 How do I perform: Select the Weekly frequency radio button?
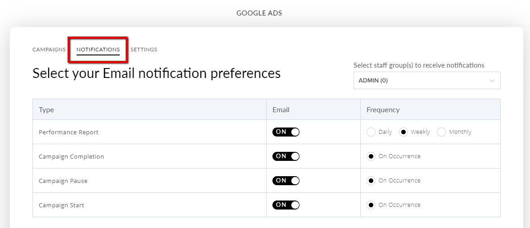click(403, 132)
